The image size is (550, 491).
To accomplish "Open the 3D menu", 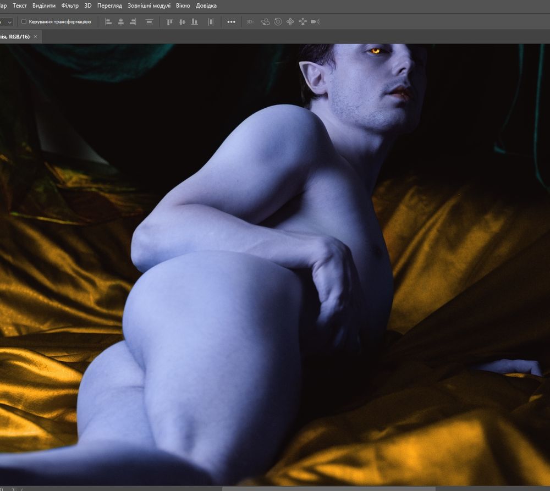I will pyautogui.click(x=87, y=5).
